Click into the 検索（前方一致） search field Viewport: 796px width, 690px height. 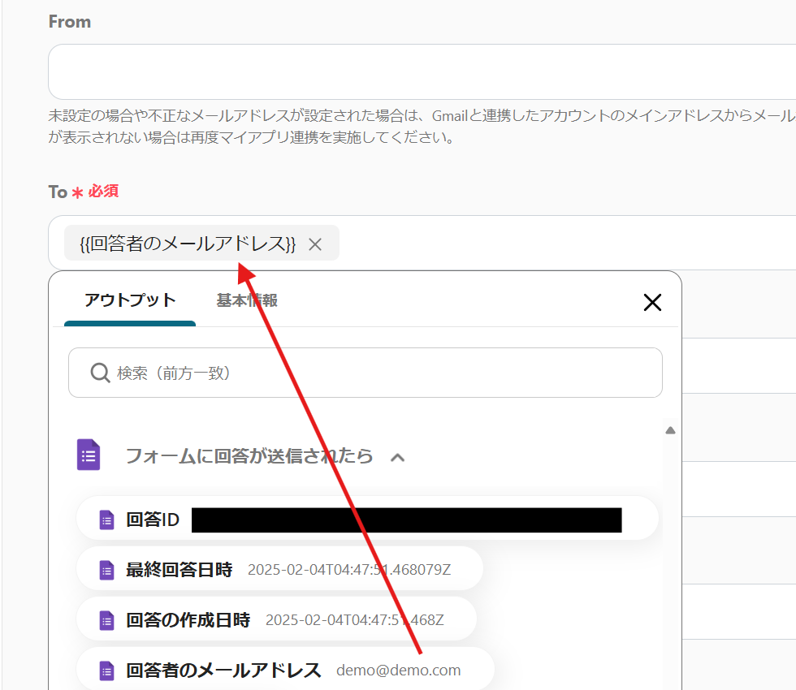click(x=382, y=373)
